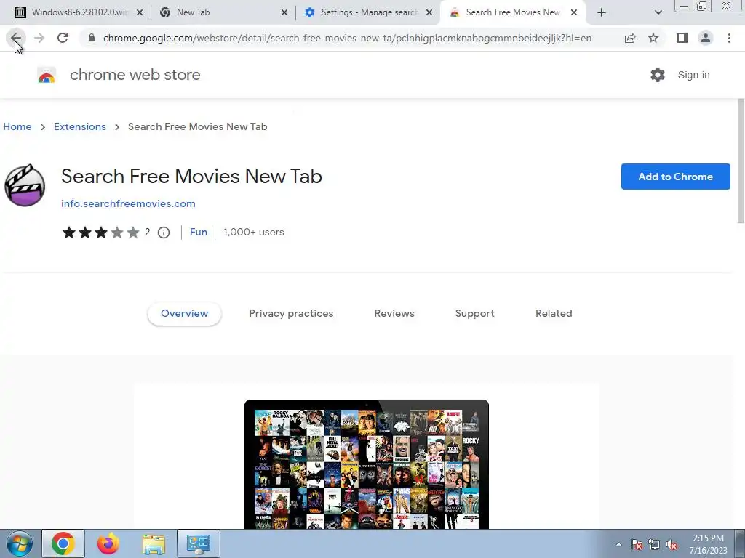Click Add to Chrome button

click(675, 177)
